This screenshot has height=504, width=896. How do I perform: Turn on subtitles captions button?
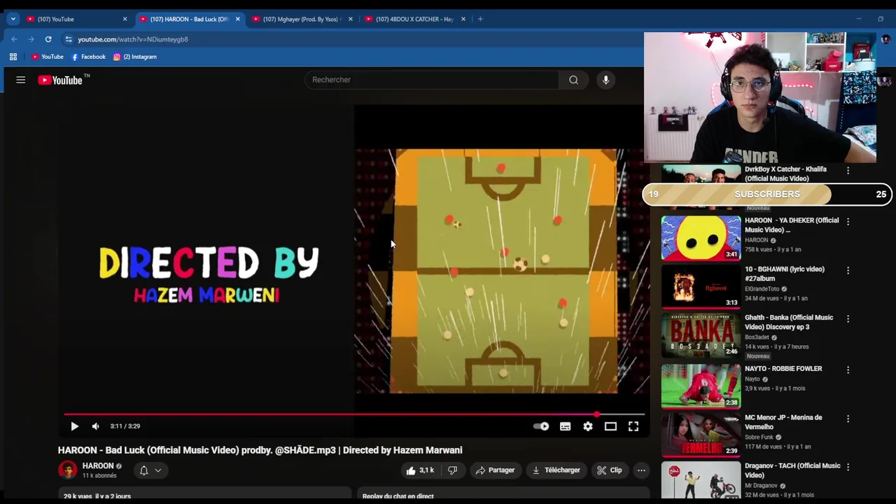(x=565, y=426)
